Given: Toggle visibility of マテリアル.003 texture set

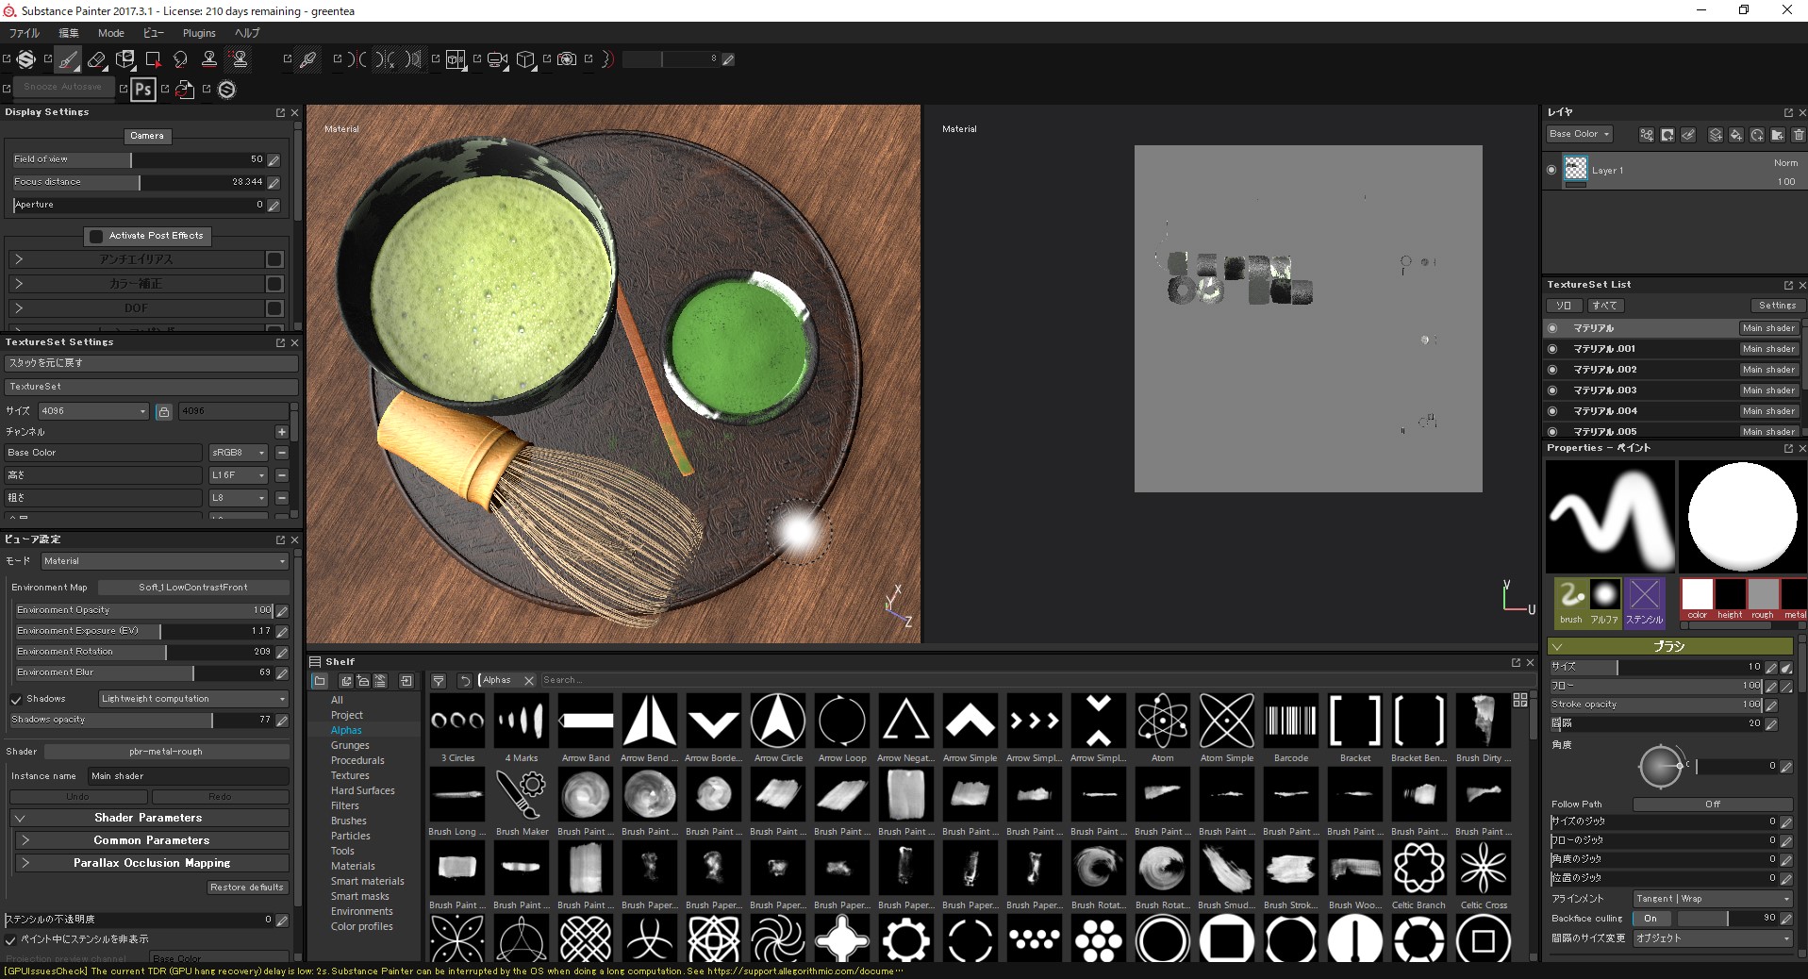Looking at the screenshot, I should click(x=1552, y=390).
